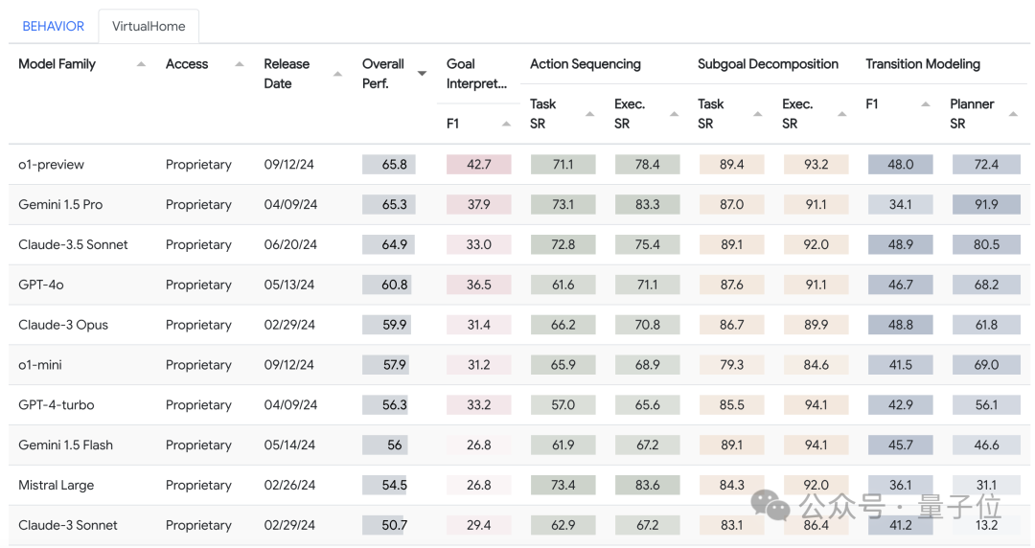Sort table by Release Date arrow
The height and width of the screenshot is (548, 1035).
pyautogui.click(x=337, y=74)
